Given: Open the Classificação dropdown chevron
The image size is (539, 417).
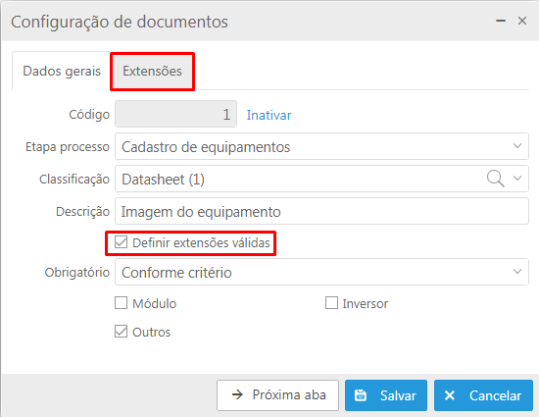Looking at the screenshot, I should (517, 179).
